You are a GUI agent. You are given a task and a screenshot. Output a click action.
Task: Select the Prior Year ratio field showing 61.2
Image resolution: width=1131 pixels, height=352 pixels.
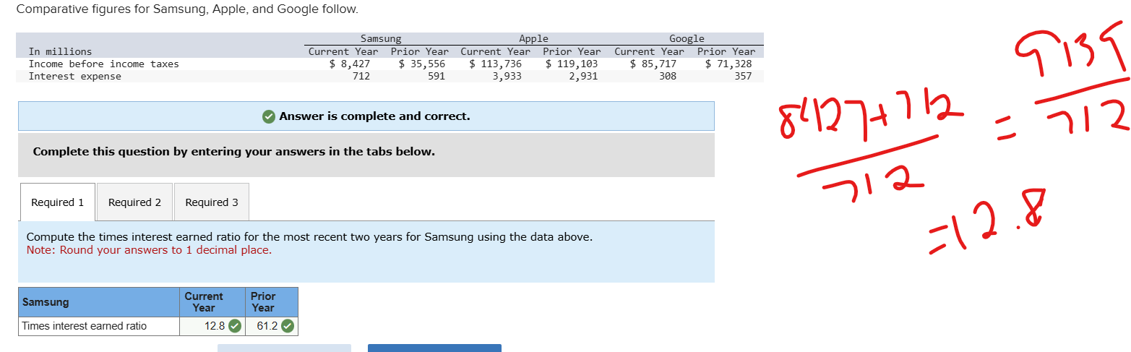pyautogui.click(x=272, y=326)
